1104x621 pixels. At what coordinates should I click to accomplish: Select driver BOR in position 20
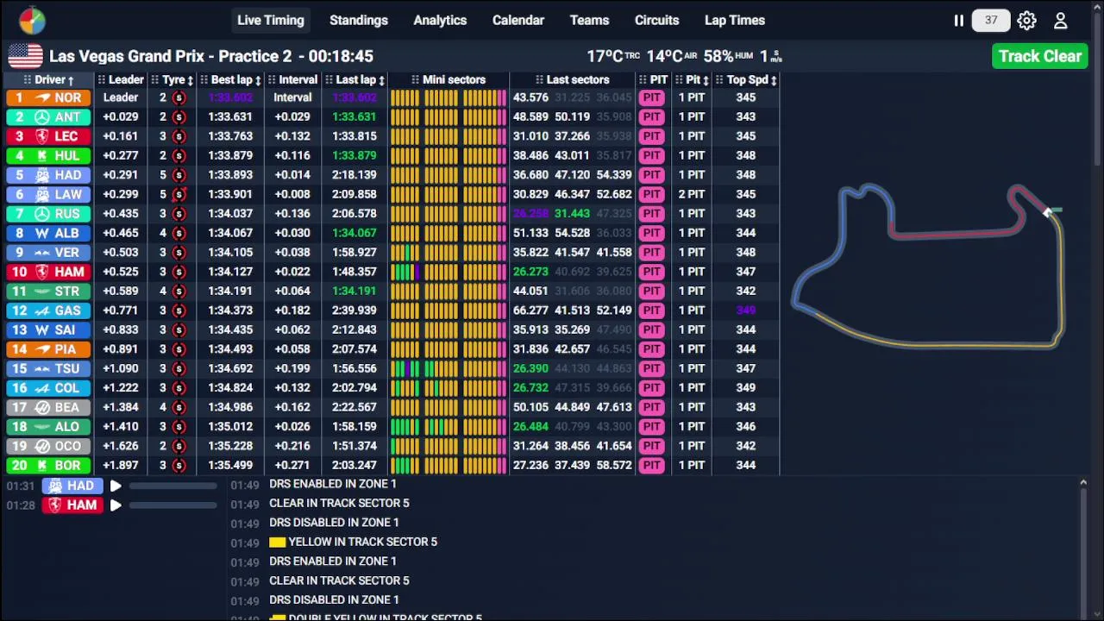pos(49,465)
